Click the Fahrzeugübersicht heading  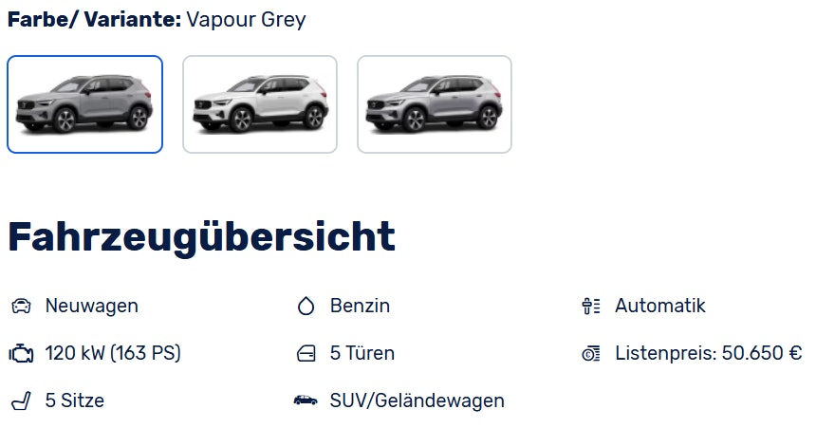pos(201,238)
